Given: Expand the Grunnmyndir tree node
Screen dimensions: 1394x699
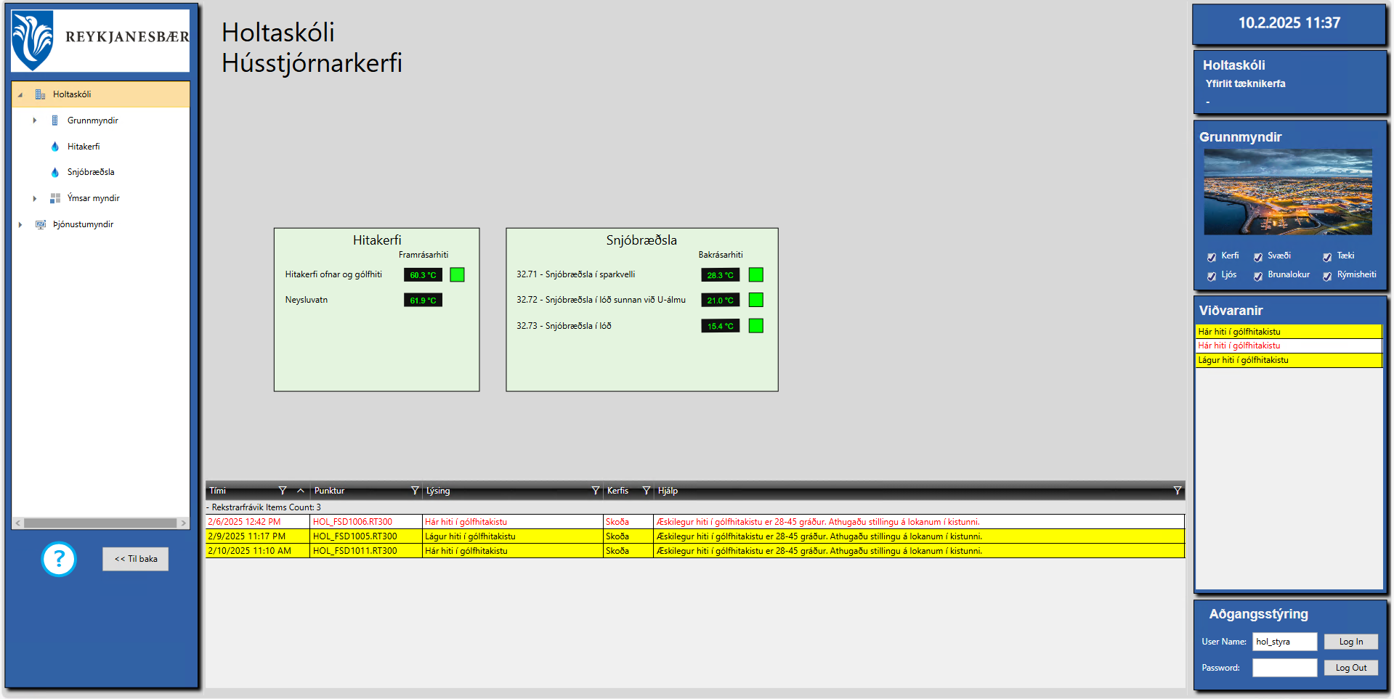Looking at the screenshot, I should click(35, 120).
